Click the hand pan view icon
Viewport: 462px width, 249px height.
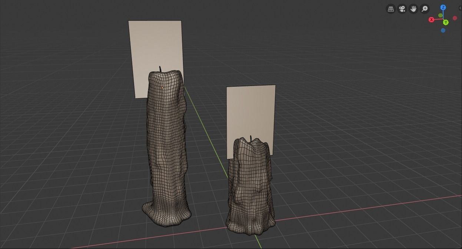tap(413, 9)
